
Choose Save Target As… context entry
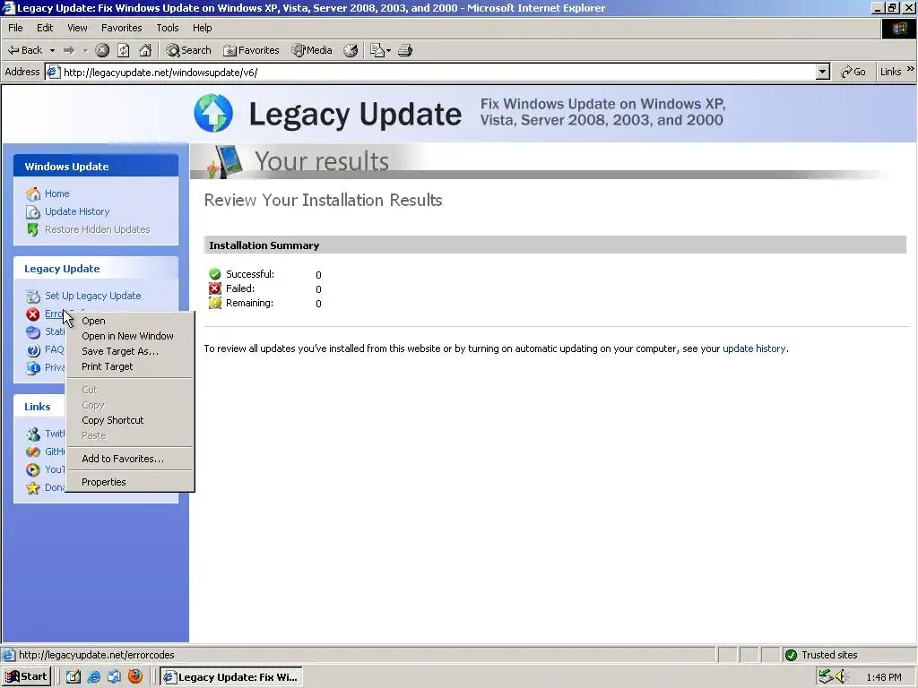tap(130, 351)
